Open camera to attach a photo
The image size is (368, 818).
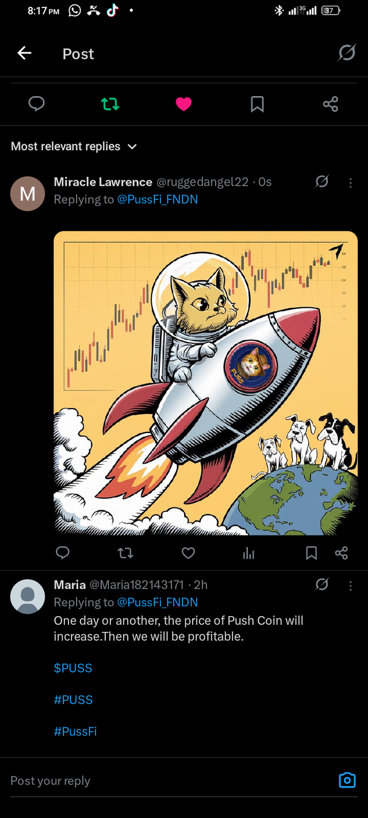coord(347,780)
